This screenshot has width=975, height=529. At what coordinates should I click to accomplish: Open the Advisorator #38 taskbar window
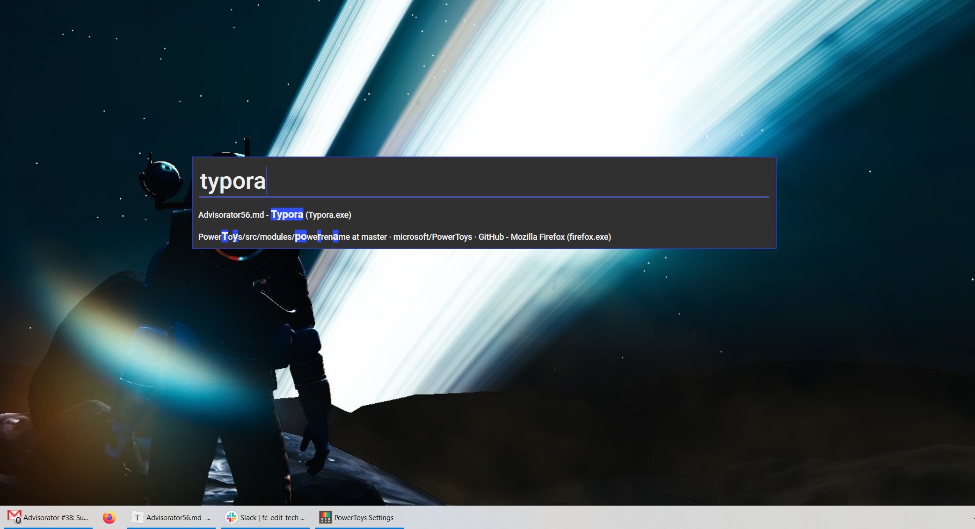click(x=48, y=517)
